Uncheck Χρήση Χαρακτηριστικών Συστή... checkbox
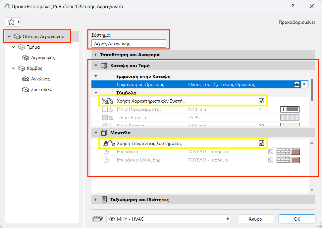 [261, 101]
